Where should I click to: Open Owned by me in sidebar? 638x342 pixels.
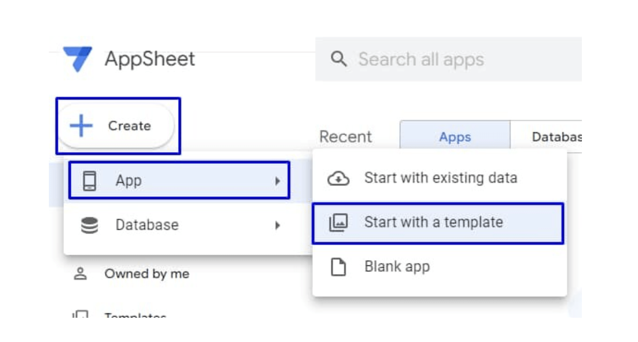tap(131, 274)
